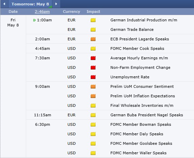Open German Buba President Nagel Speaks event
The width and height of the screenshot is (194, 158).
coord(147,115)
